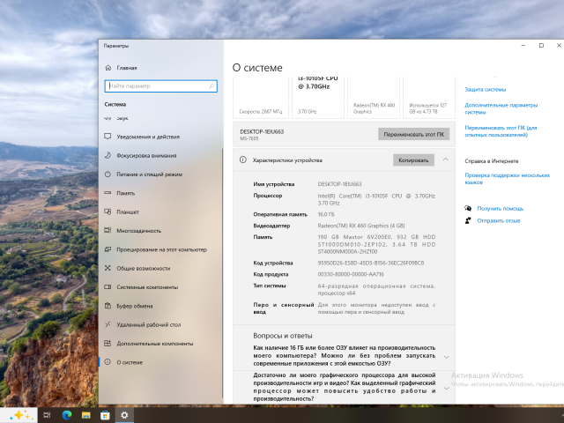
Task: Open Переименовать этот ПК для опытных пользователей
Action: (x=501, y=131)
